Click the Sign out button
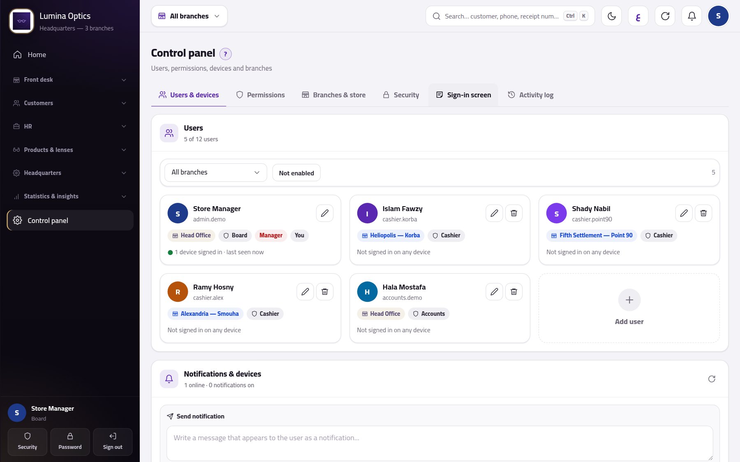740x462 pixels. [113, 442]
